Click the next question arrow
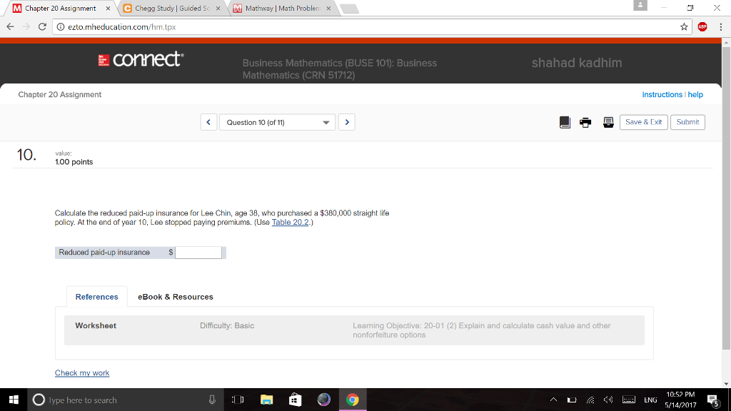731x411 pixels. tap(347, 122)
